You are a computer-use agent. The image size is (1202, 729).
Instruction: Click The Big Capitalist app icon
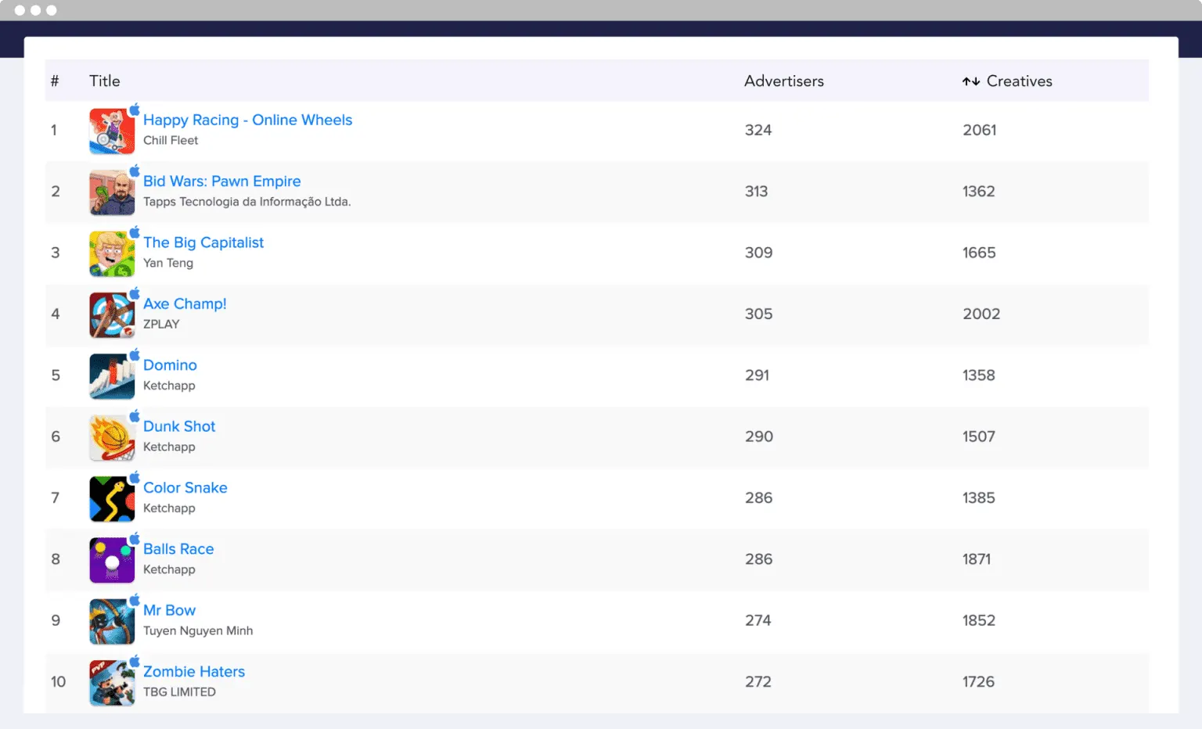coord(112,253)
